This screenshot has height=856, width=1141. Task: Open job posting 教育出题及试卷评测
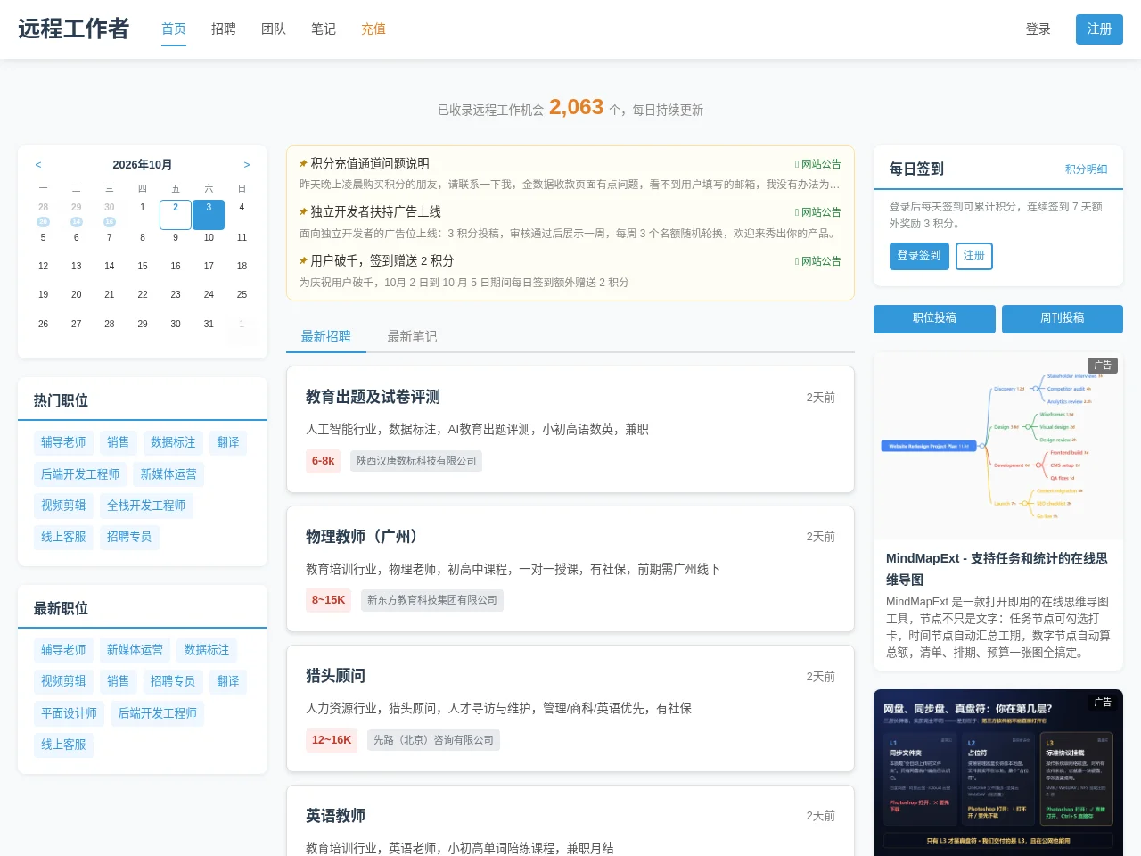click(373, 397)
